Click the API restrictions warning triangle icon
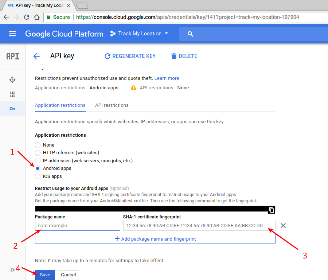 [133, 87]
